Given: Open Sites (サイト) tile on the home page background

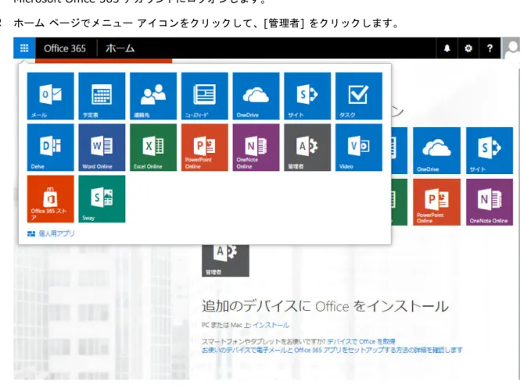Looking at the screenshot, I should [x=490, y=151].
